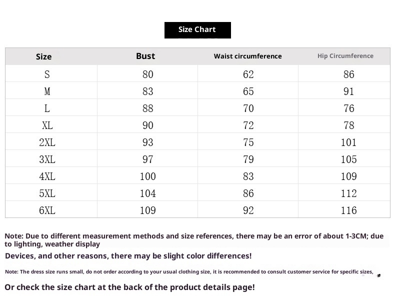395x304 pixels.
Task: Click hip value 116 for 6XL
Action: [x=348, y=210]
